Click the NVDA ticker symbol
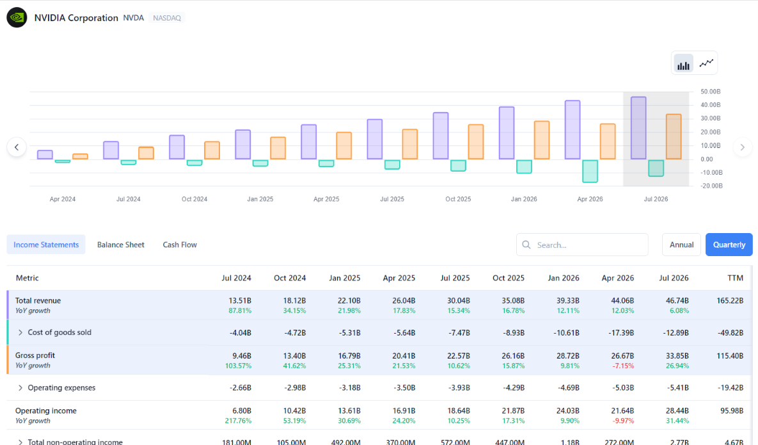This screenshot has width=758, height=445. (x=134, y=18)
